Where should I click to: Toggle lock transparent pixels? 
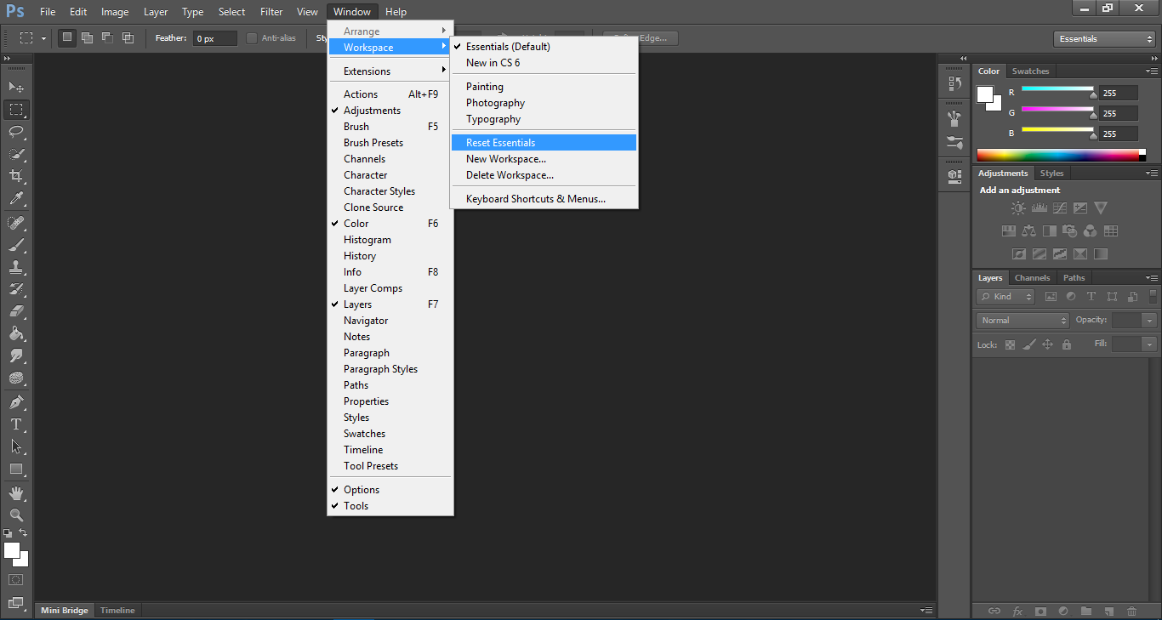[x=1011, y=344]
